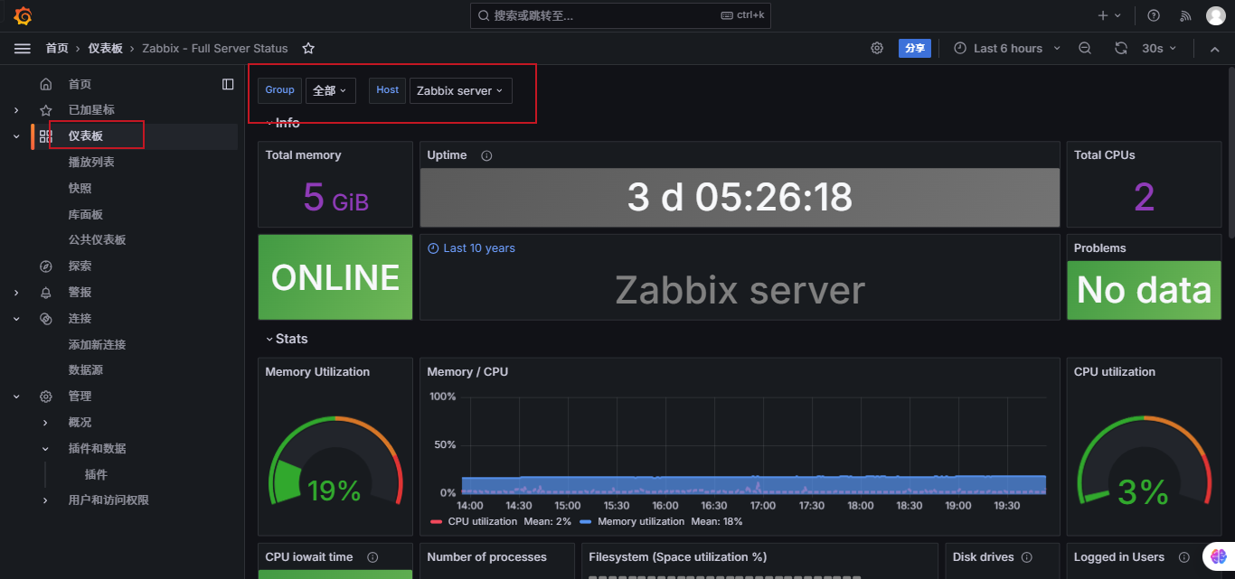
Task: Open the 30s refresh interval dropdown
Action: click(1159, 49)
